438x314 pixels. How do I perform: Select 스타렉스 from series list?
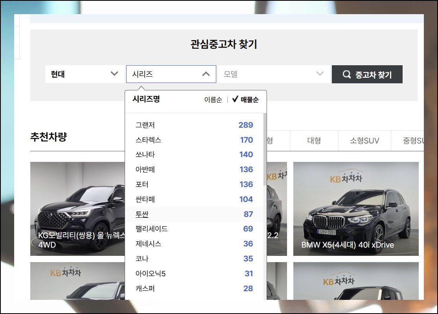point(194,140)
